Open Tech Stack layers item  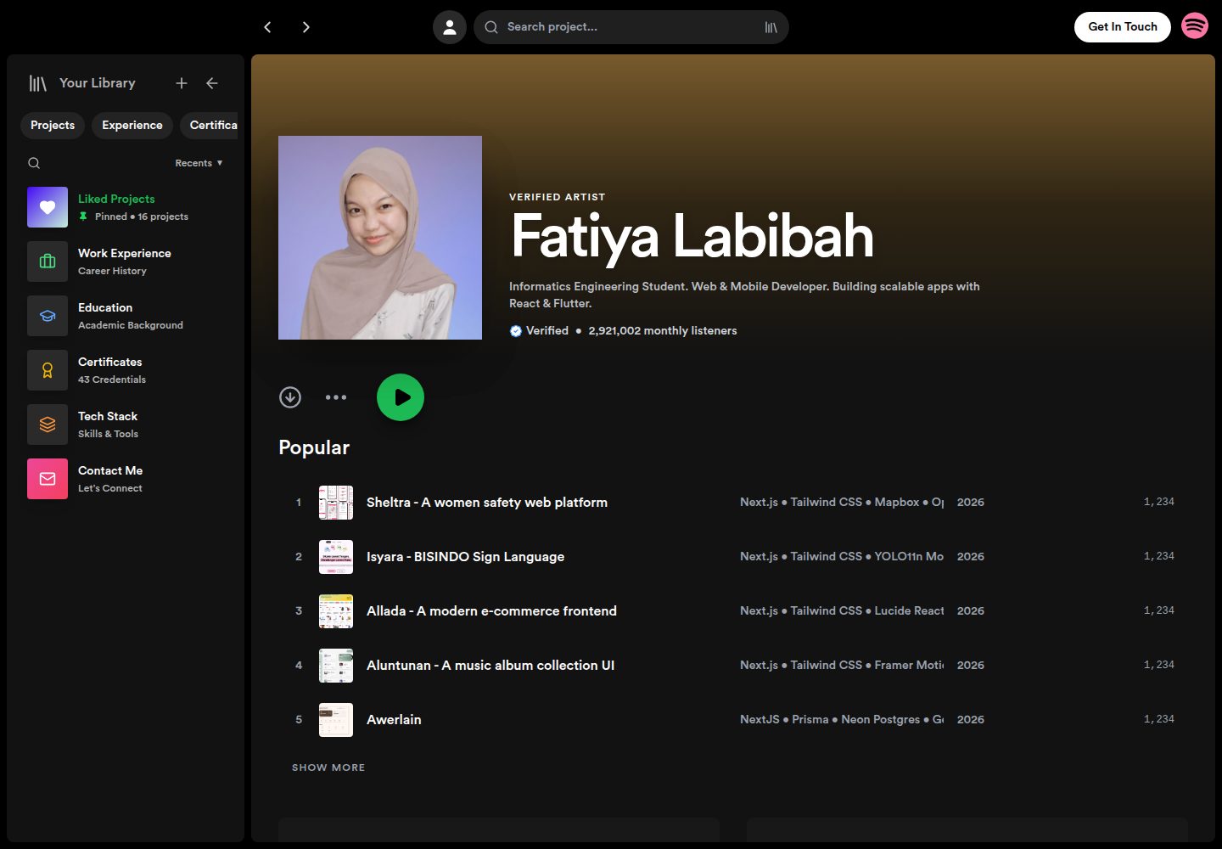click(126, 424)
